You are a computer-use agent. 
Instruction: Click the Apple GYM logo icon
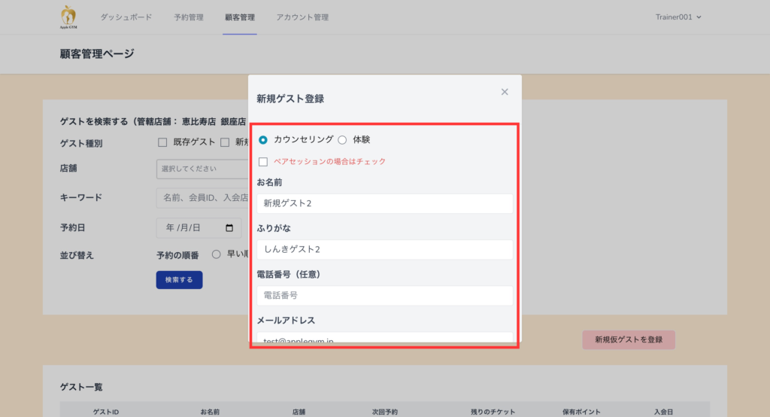[68, 16]
